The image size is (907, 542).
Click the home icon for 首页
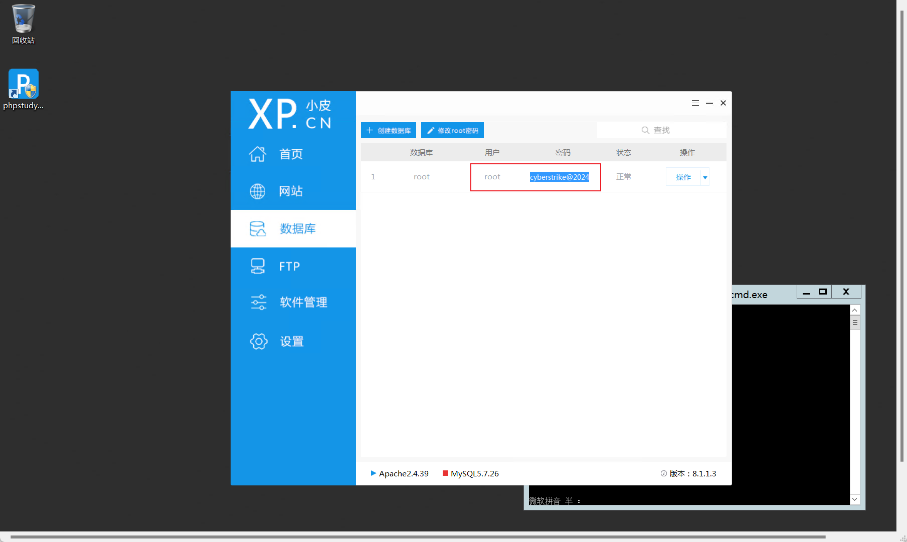[x=257, y=154]
